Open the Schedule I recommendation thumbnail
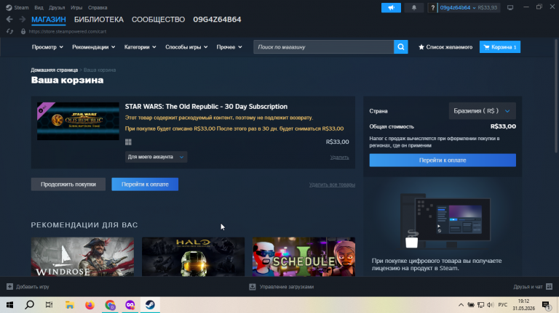 [304, 257]
